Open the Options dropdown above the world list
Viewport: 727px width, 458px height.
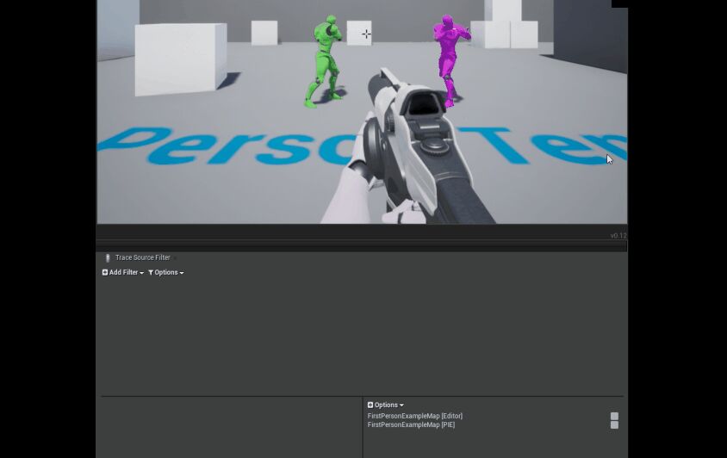click(385, 405)
